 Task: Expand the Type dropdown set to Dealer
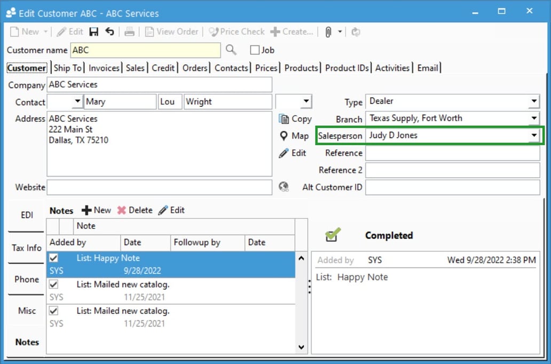(534, 101)
